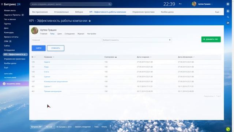Click the green phone call icon at the bottom right
This screenshot has height=132, width=234.
click(228, 129)
